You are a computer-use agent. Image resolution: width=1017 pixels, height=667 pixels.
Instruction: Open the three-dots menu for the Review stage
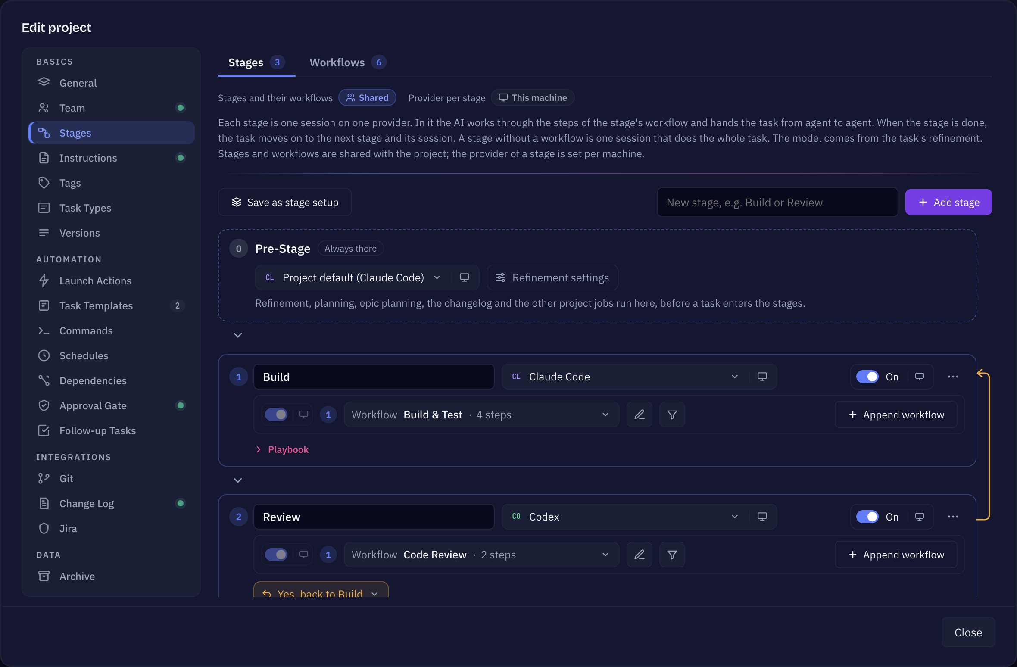(953, 517)
